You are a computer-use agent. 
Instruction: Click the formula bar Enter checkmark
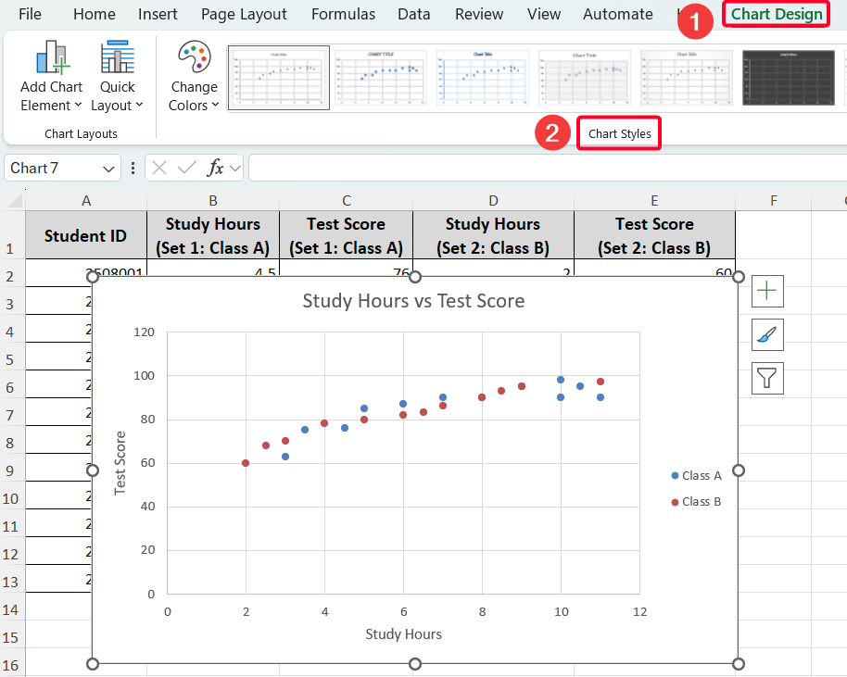(187, 168)
